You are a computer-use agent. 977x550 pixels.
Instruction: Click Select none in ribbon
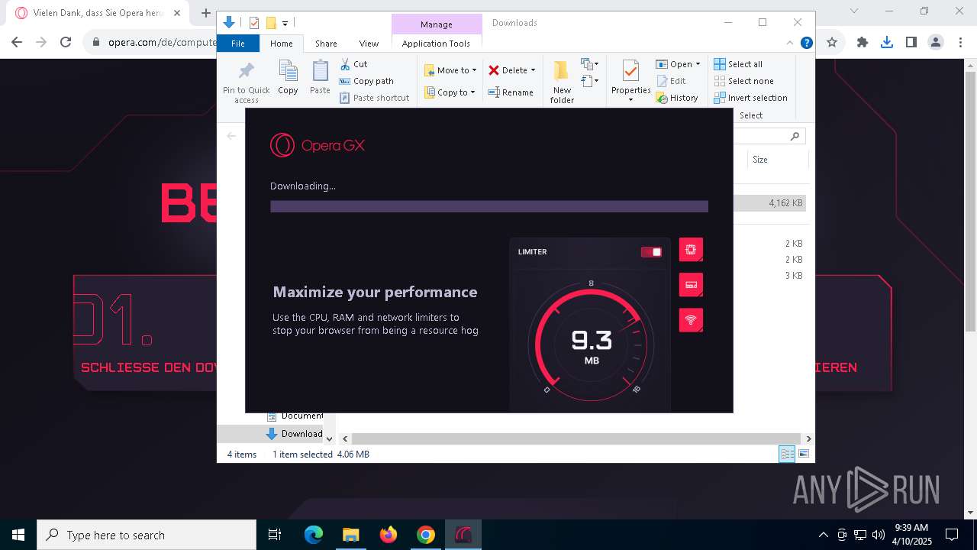pos(743,81)
